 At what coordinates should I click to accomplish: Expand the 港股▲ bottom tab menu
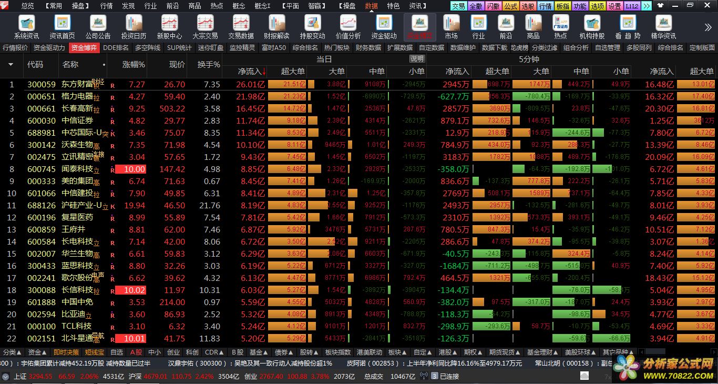(448, 352)
